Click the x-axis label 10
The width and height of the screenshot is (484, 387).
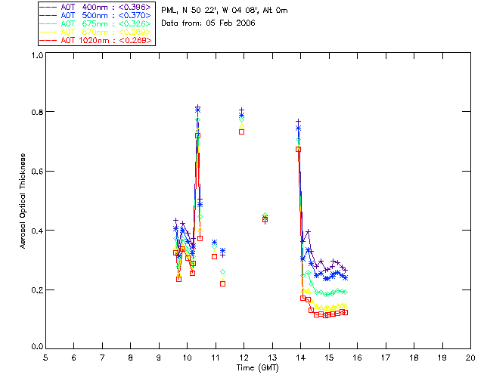(x=187, y=358)
